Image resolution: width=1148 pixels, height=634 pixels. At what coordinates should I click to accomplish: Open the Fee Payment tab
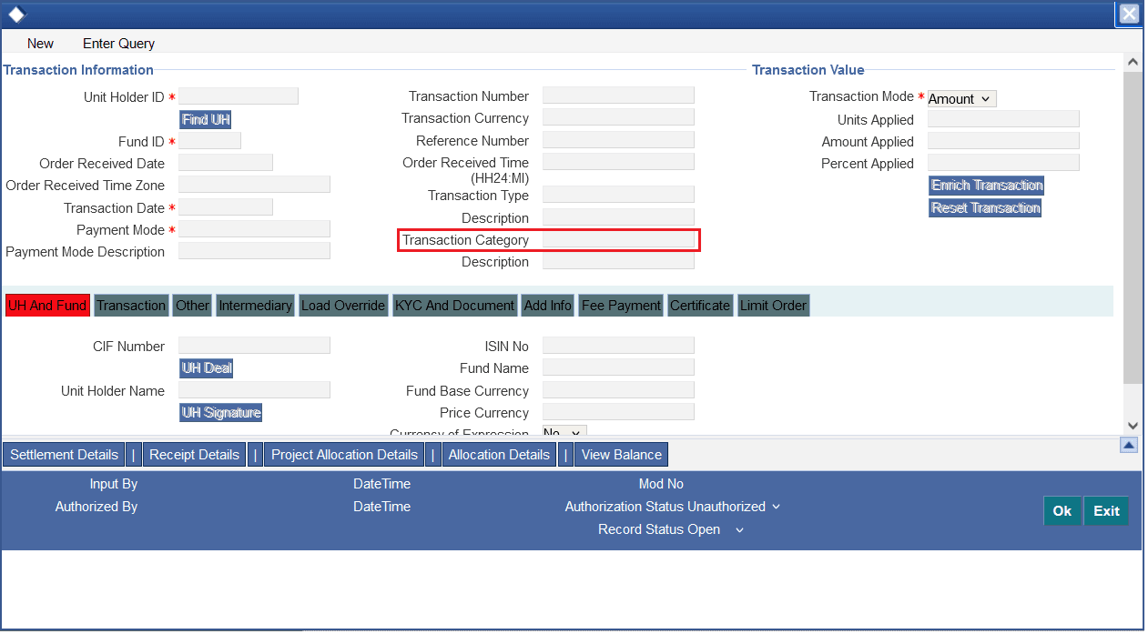click(621, 306)
